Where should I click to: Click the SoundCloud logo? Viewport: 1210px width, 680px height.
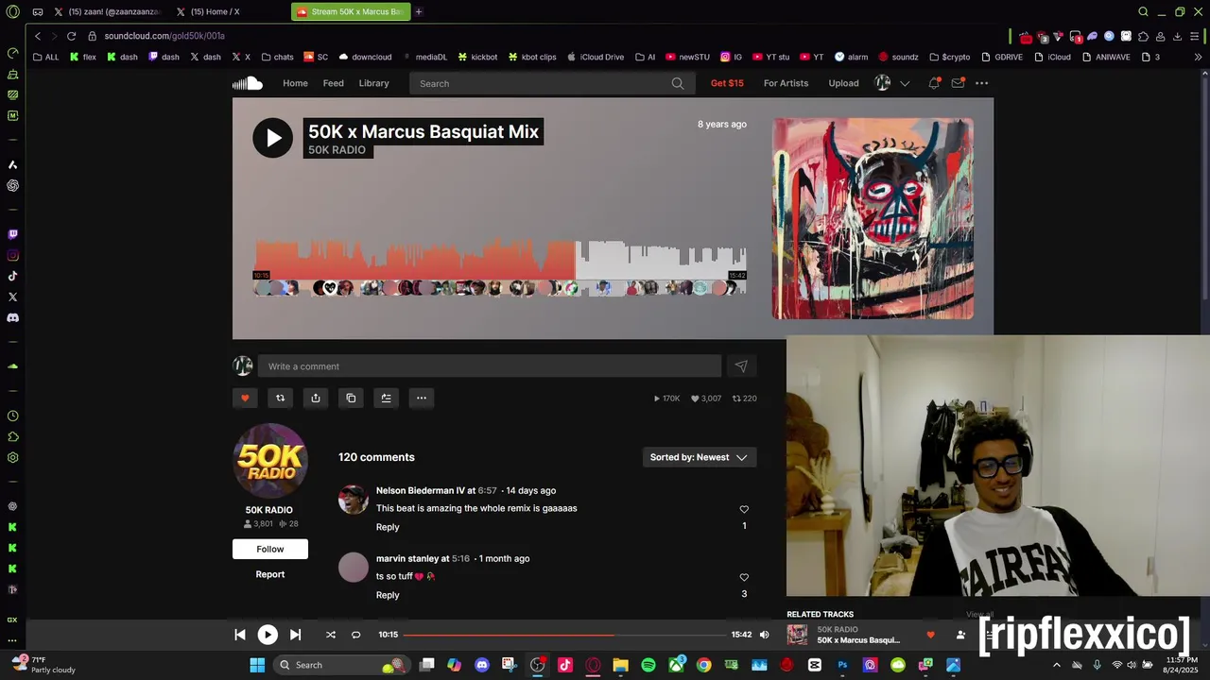[x=248, y=83]
